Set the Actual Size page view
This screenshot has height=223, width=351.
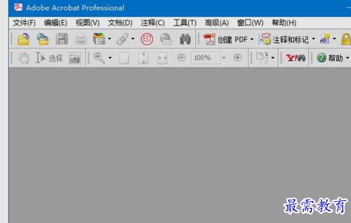click(124, 58)
